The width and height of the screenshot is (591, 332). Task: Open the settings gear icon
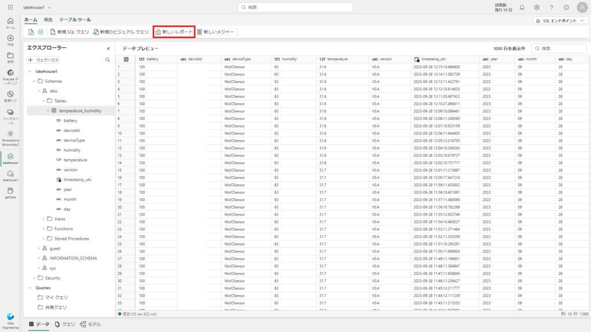click(x=537, y=7)
